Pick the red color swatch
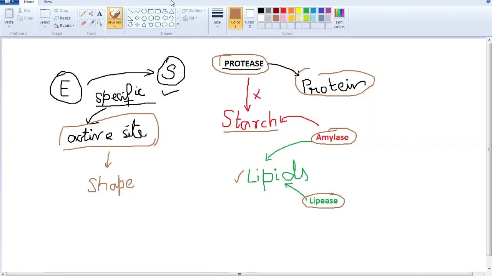 click(x=284, y=11)
